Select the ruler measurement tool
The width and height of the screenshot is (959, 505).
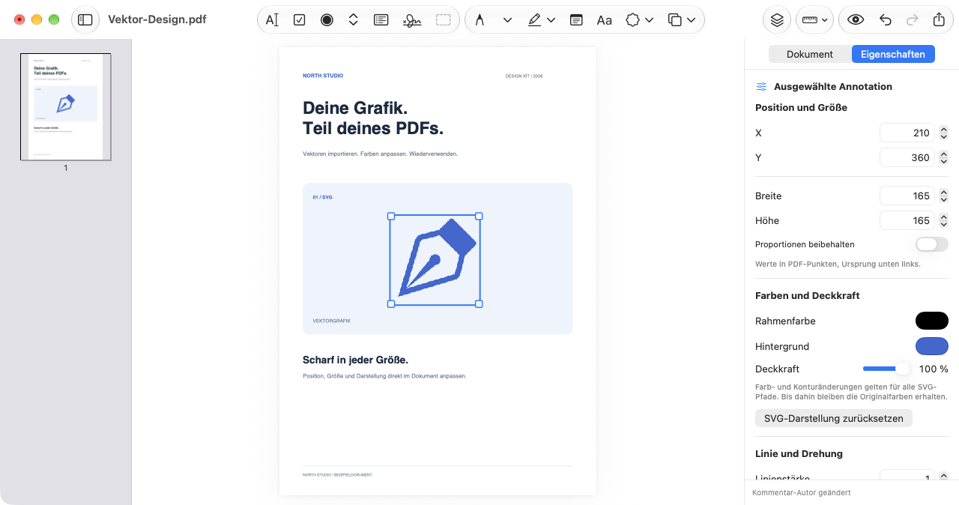pyautogui.click(x=815, y=19)
